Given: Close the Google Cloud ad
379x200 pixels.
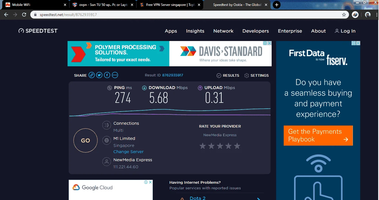Looking at the screenshot, I should (151, 182).
